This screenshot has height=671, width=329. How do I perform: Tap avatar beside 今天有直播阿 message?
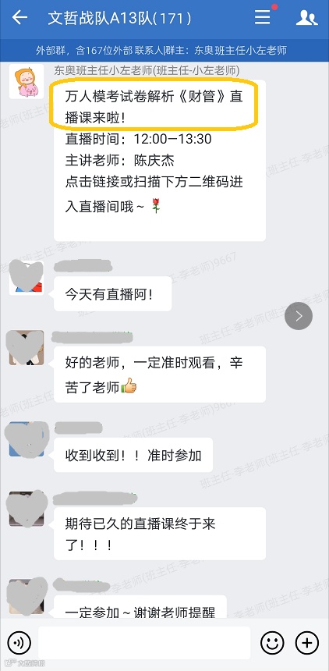(27, 277)
